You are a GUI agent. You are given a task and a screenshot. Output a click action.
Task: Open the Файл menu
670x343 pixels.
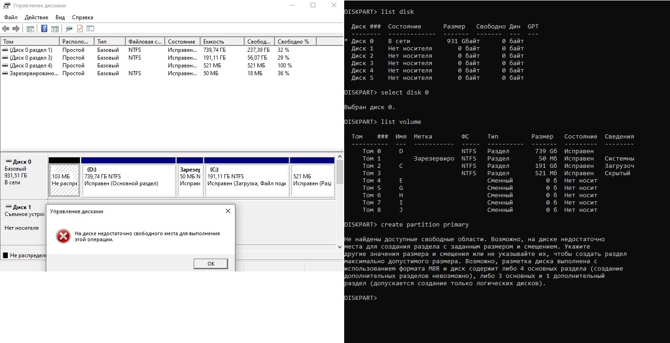(11, 17)
